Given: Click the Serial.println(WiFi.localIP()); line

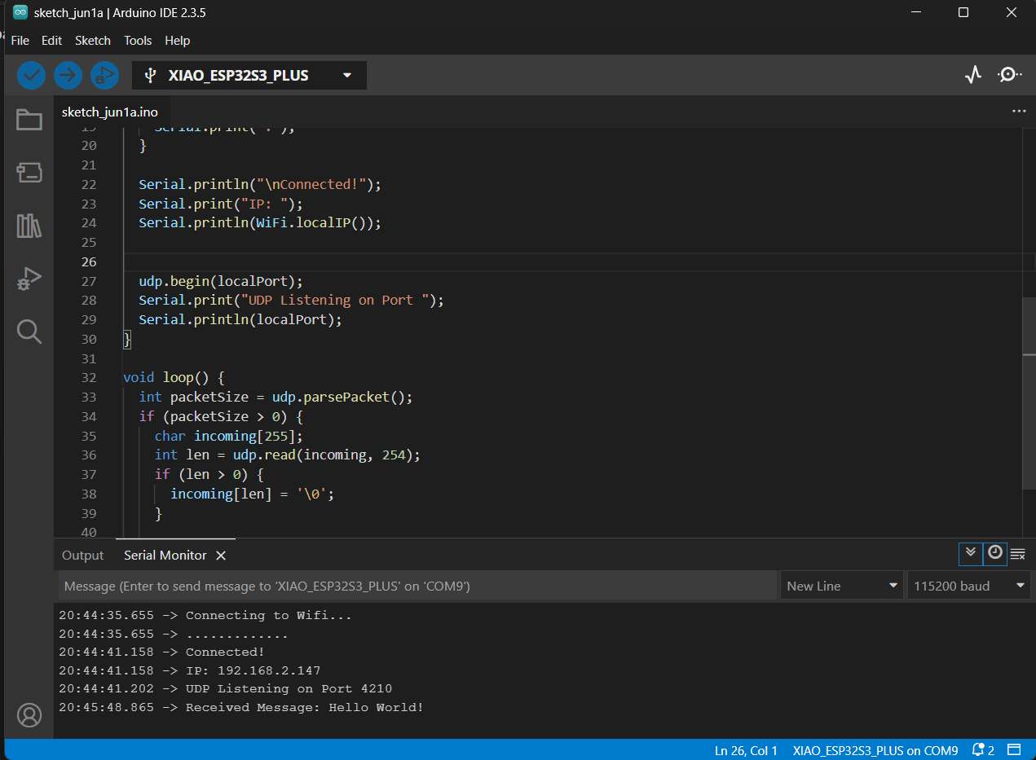Looking at the screenshot, I should tap(260, 223).
